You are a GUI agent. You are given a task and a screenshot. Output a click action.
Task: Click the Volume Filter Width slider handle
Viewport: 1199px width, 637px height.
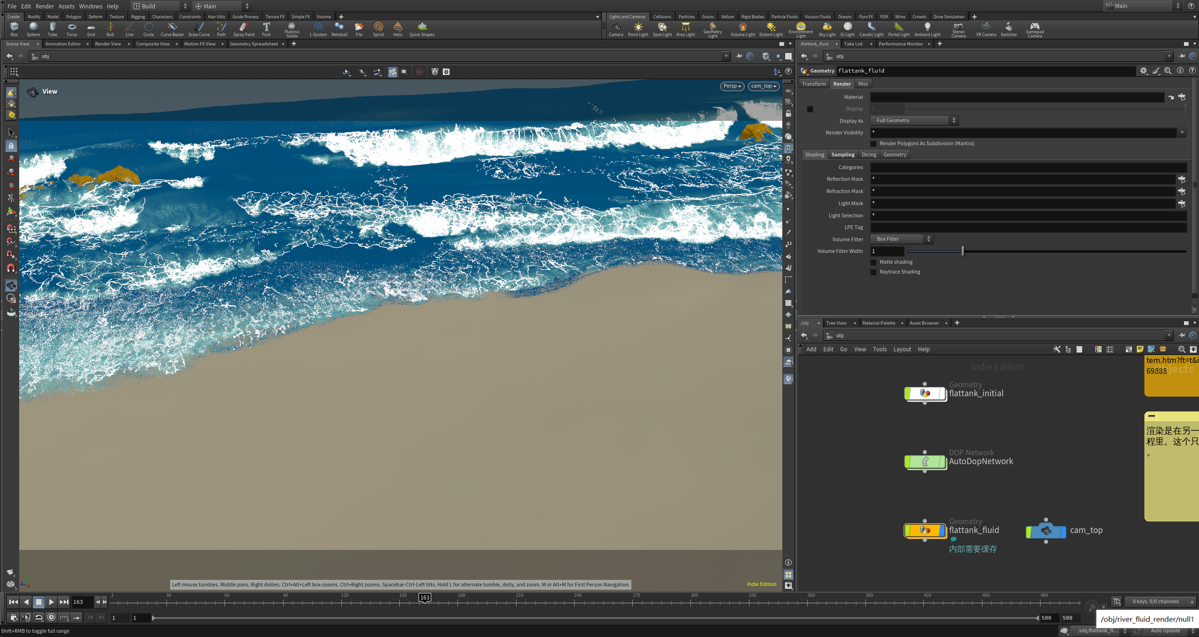[962, 251]
